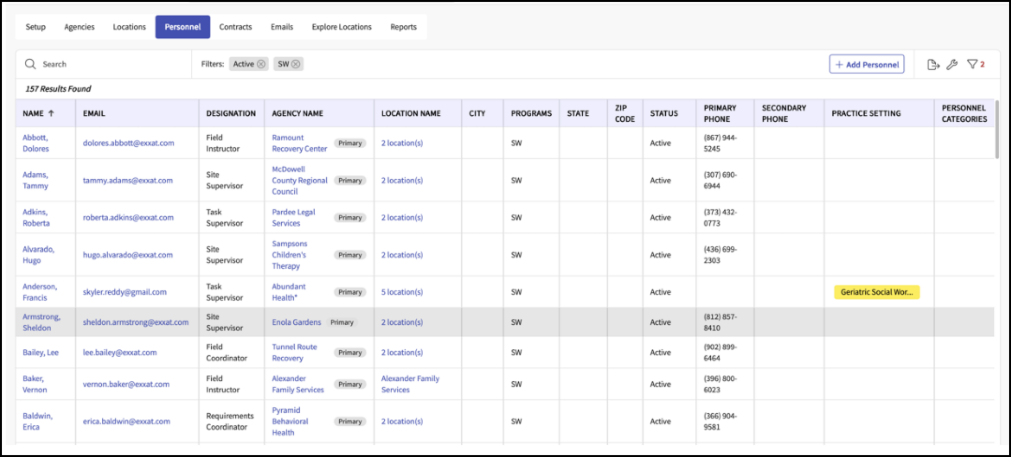Open Abbott, Dolores personnel record
The width and height of the screenshot is (1011, 457).
coord(36,143)
